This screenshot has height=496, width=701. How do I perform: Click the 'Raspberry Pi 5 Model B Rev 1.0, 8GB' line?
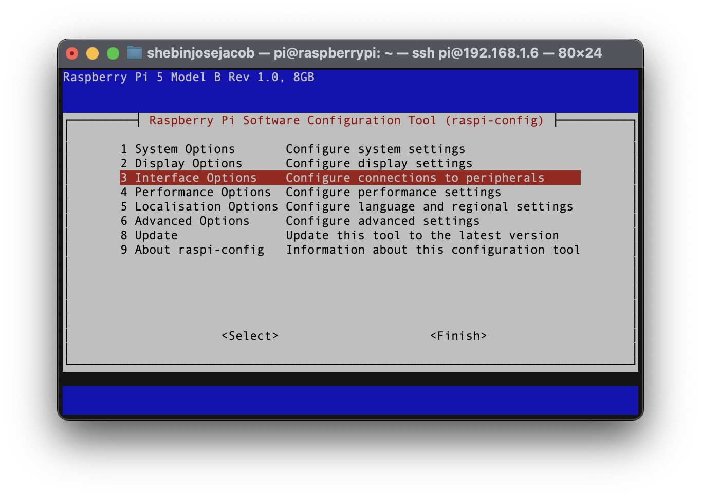(x=189, y=77)
